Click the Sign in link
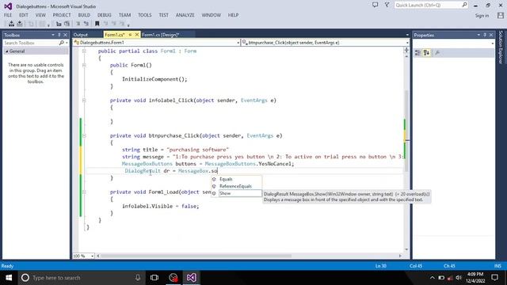507x285 pixels. pyautogui.click(x=482, y=16)
